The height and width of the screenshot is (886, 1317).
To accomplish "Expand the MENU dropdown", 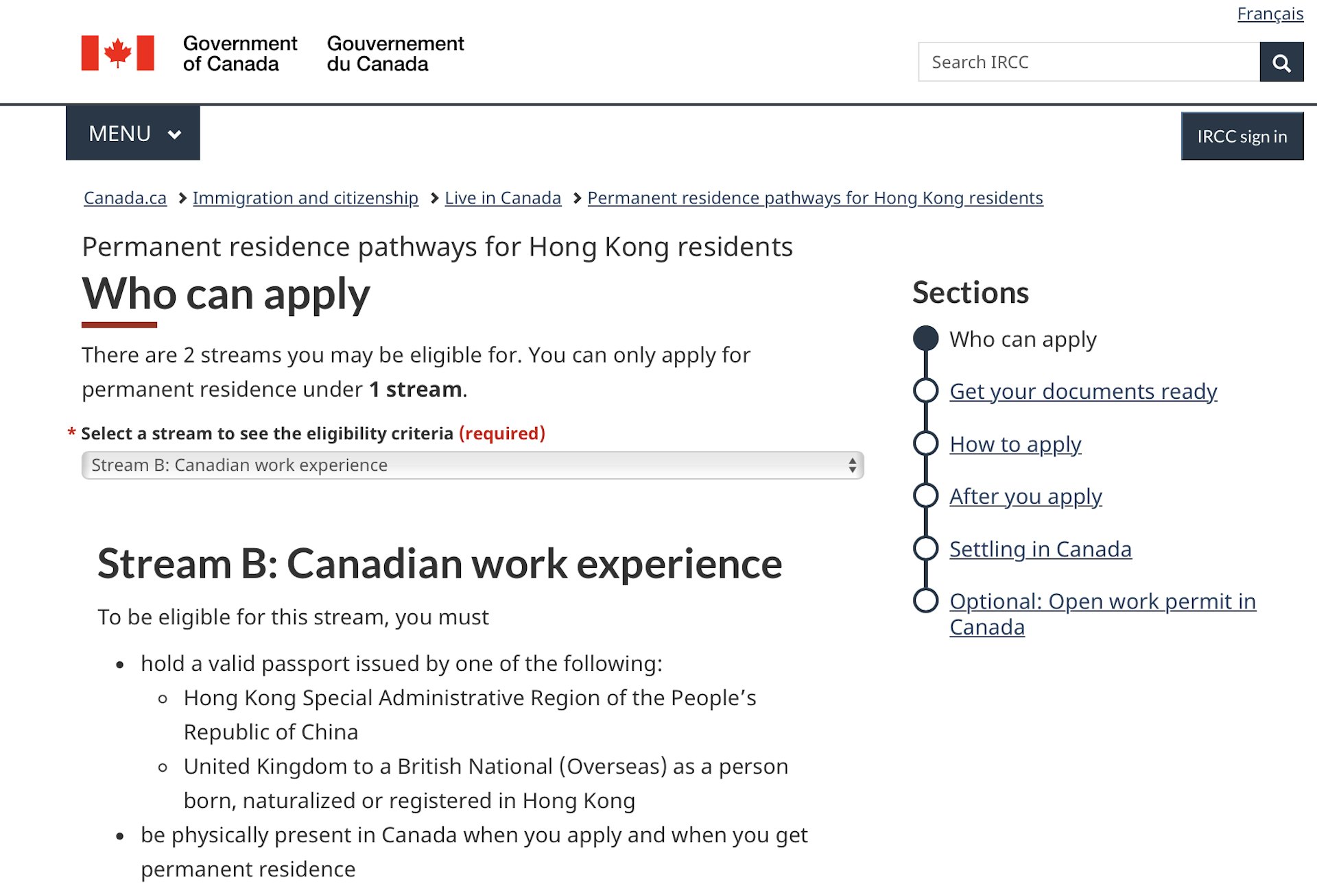I will [x=132, y=134].
